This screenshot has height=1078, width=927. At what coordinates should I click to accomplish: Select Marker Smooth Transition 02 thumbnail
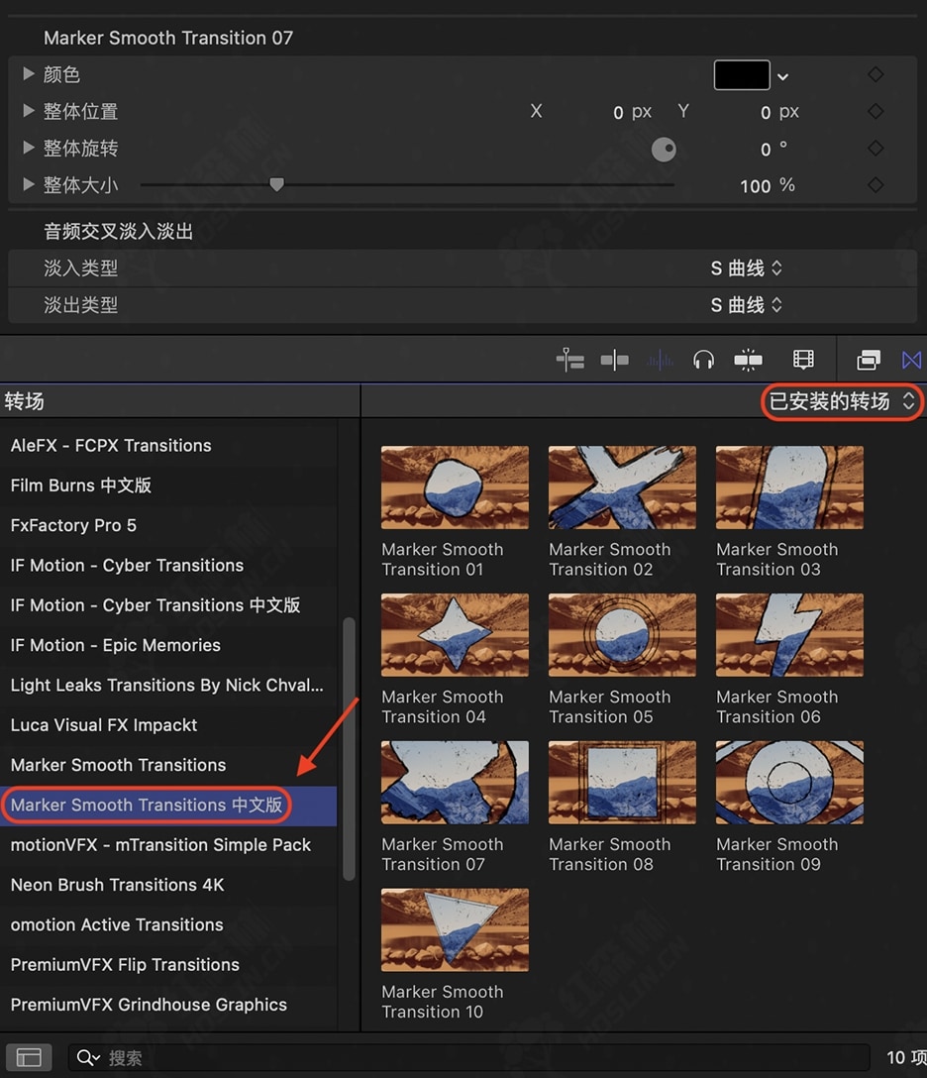[622, 487]
